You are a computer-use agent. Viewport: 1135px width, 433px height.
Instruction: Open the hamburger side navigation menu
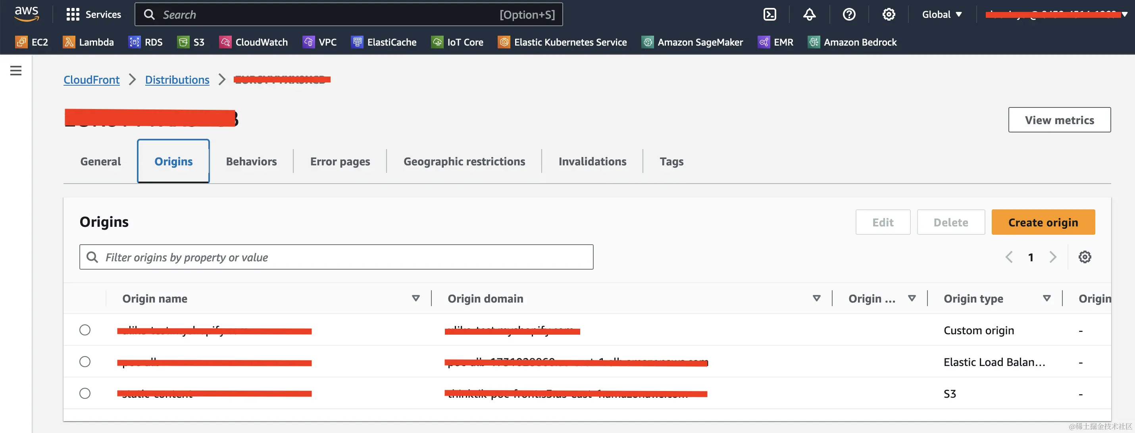[x=16, y=71]
